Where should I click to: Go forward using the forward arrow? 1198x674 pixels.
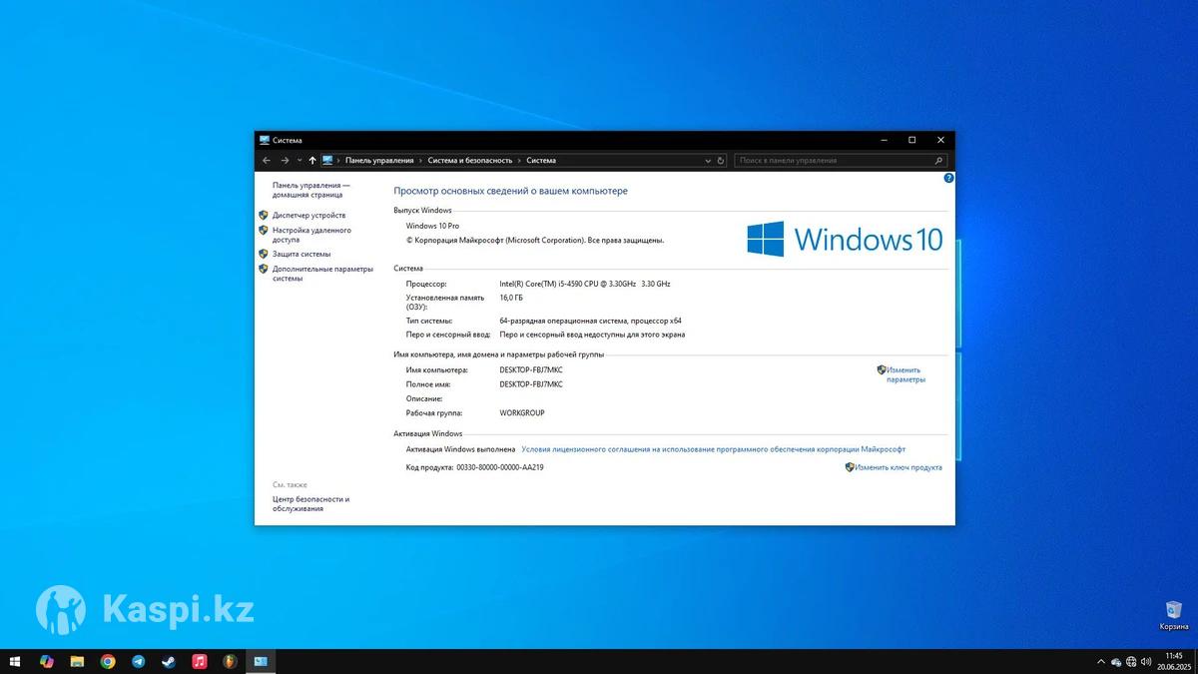pyautogui.click(x=285, y=160)
